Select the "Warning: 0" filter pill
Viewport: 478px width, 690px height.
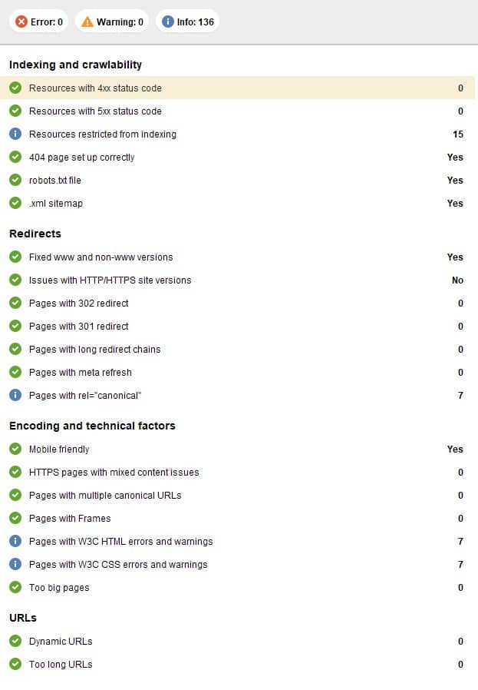click(112, 22)
